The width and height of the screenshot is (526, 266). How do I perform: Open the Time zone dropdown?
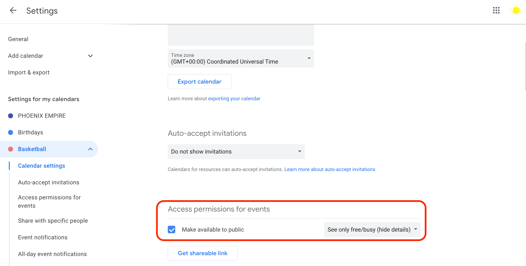coord(241,58)
